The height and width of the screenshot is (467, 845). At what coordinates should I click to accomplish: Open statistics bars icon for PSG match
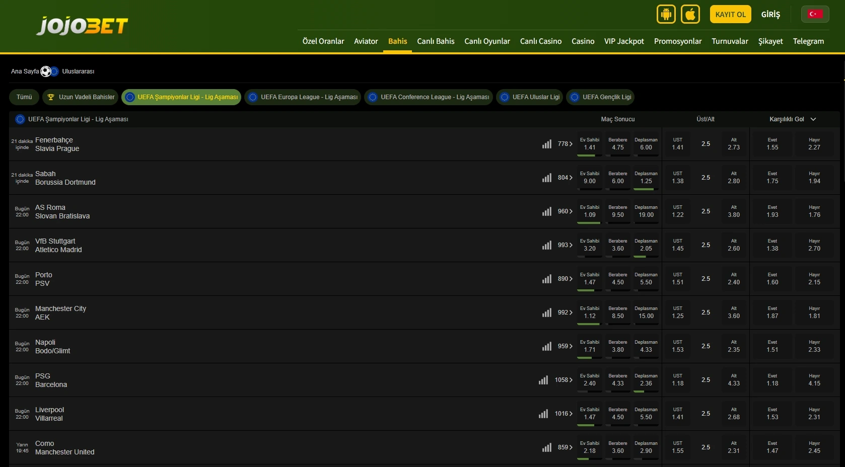543,380
